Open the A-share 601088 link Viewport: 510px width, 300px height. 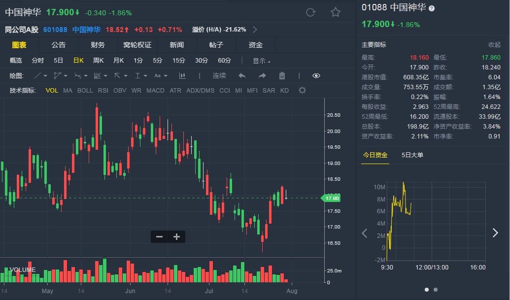[x=55, y=30]
